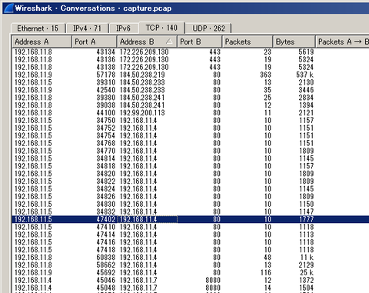Viewport: 369px width, 293px height.
Task: Click highlighted row with Port A 47402
Action: click(x=191, y=219)
